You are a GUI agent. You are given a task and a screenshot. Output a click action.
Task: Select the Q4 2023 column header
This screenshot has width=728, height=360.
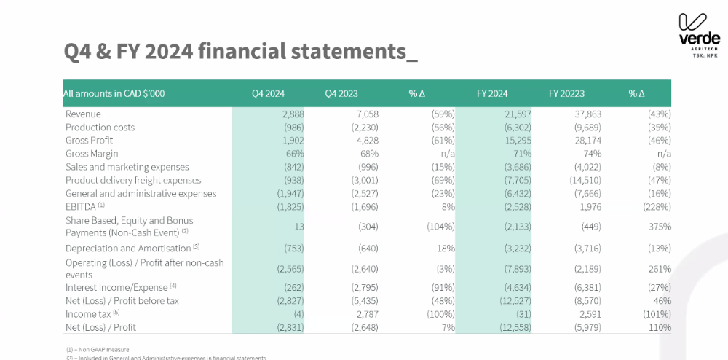pyautogui.click(x=341, y=94)
